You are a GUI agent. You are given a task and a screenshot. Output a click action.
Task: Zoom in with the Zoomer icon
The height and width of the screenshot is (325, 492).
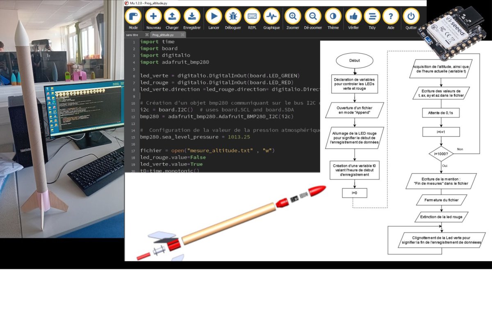[x=293, y=17]
